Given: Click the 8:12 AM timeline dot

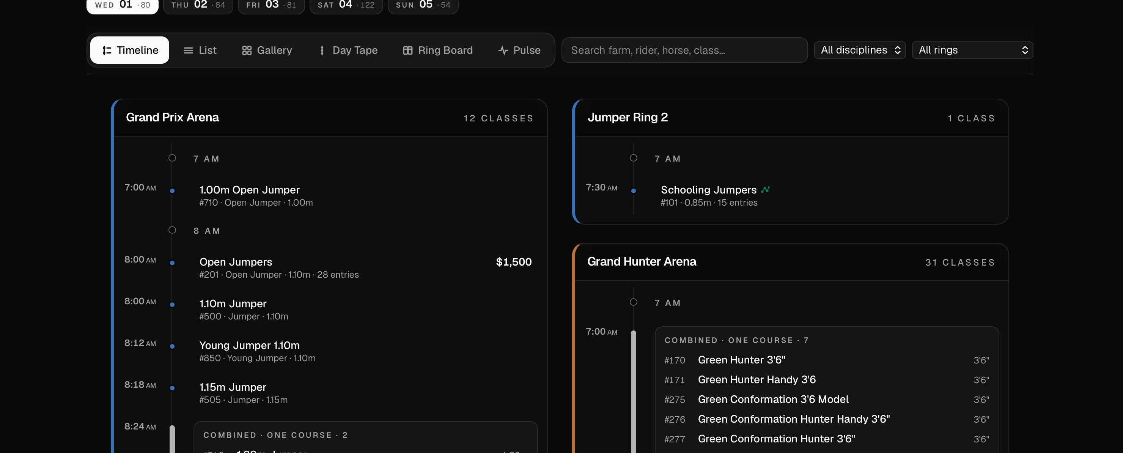Looking at the screenshot, I should 172,346.
